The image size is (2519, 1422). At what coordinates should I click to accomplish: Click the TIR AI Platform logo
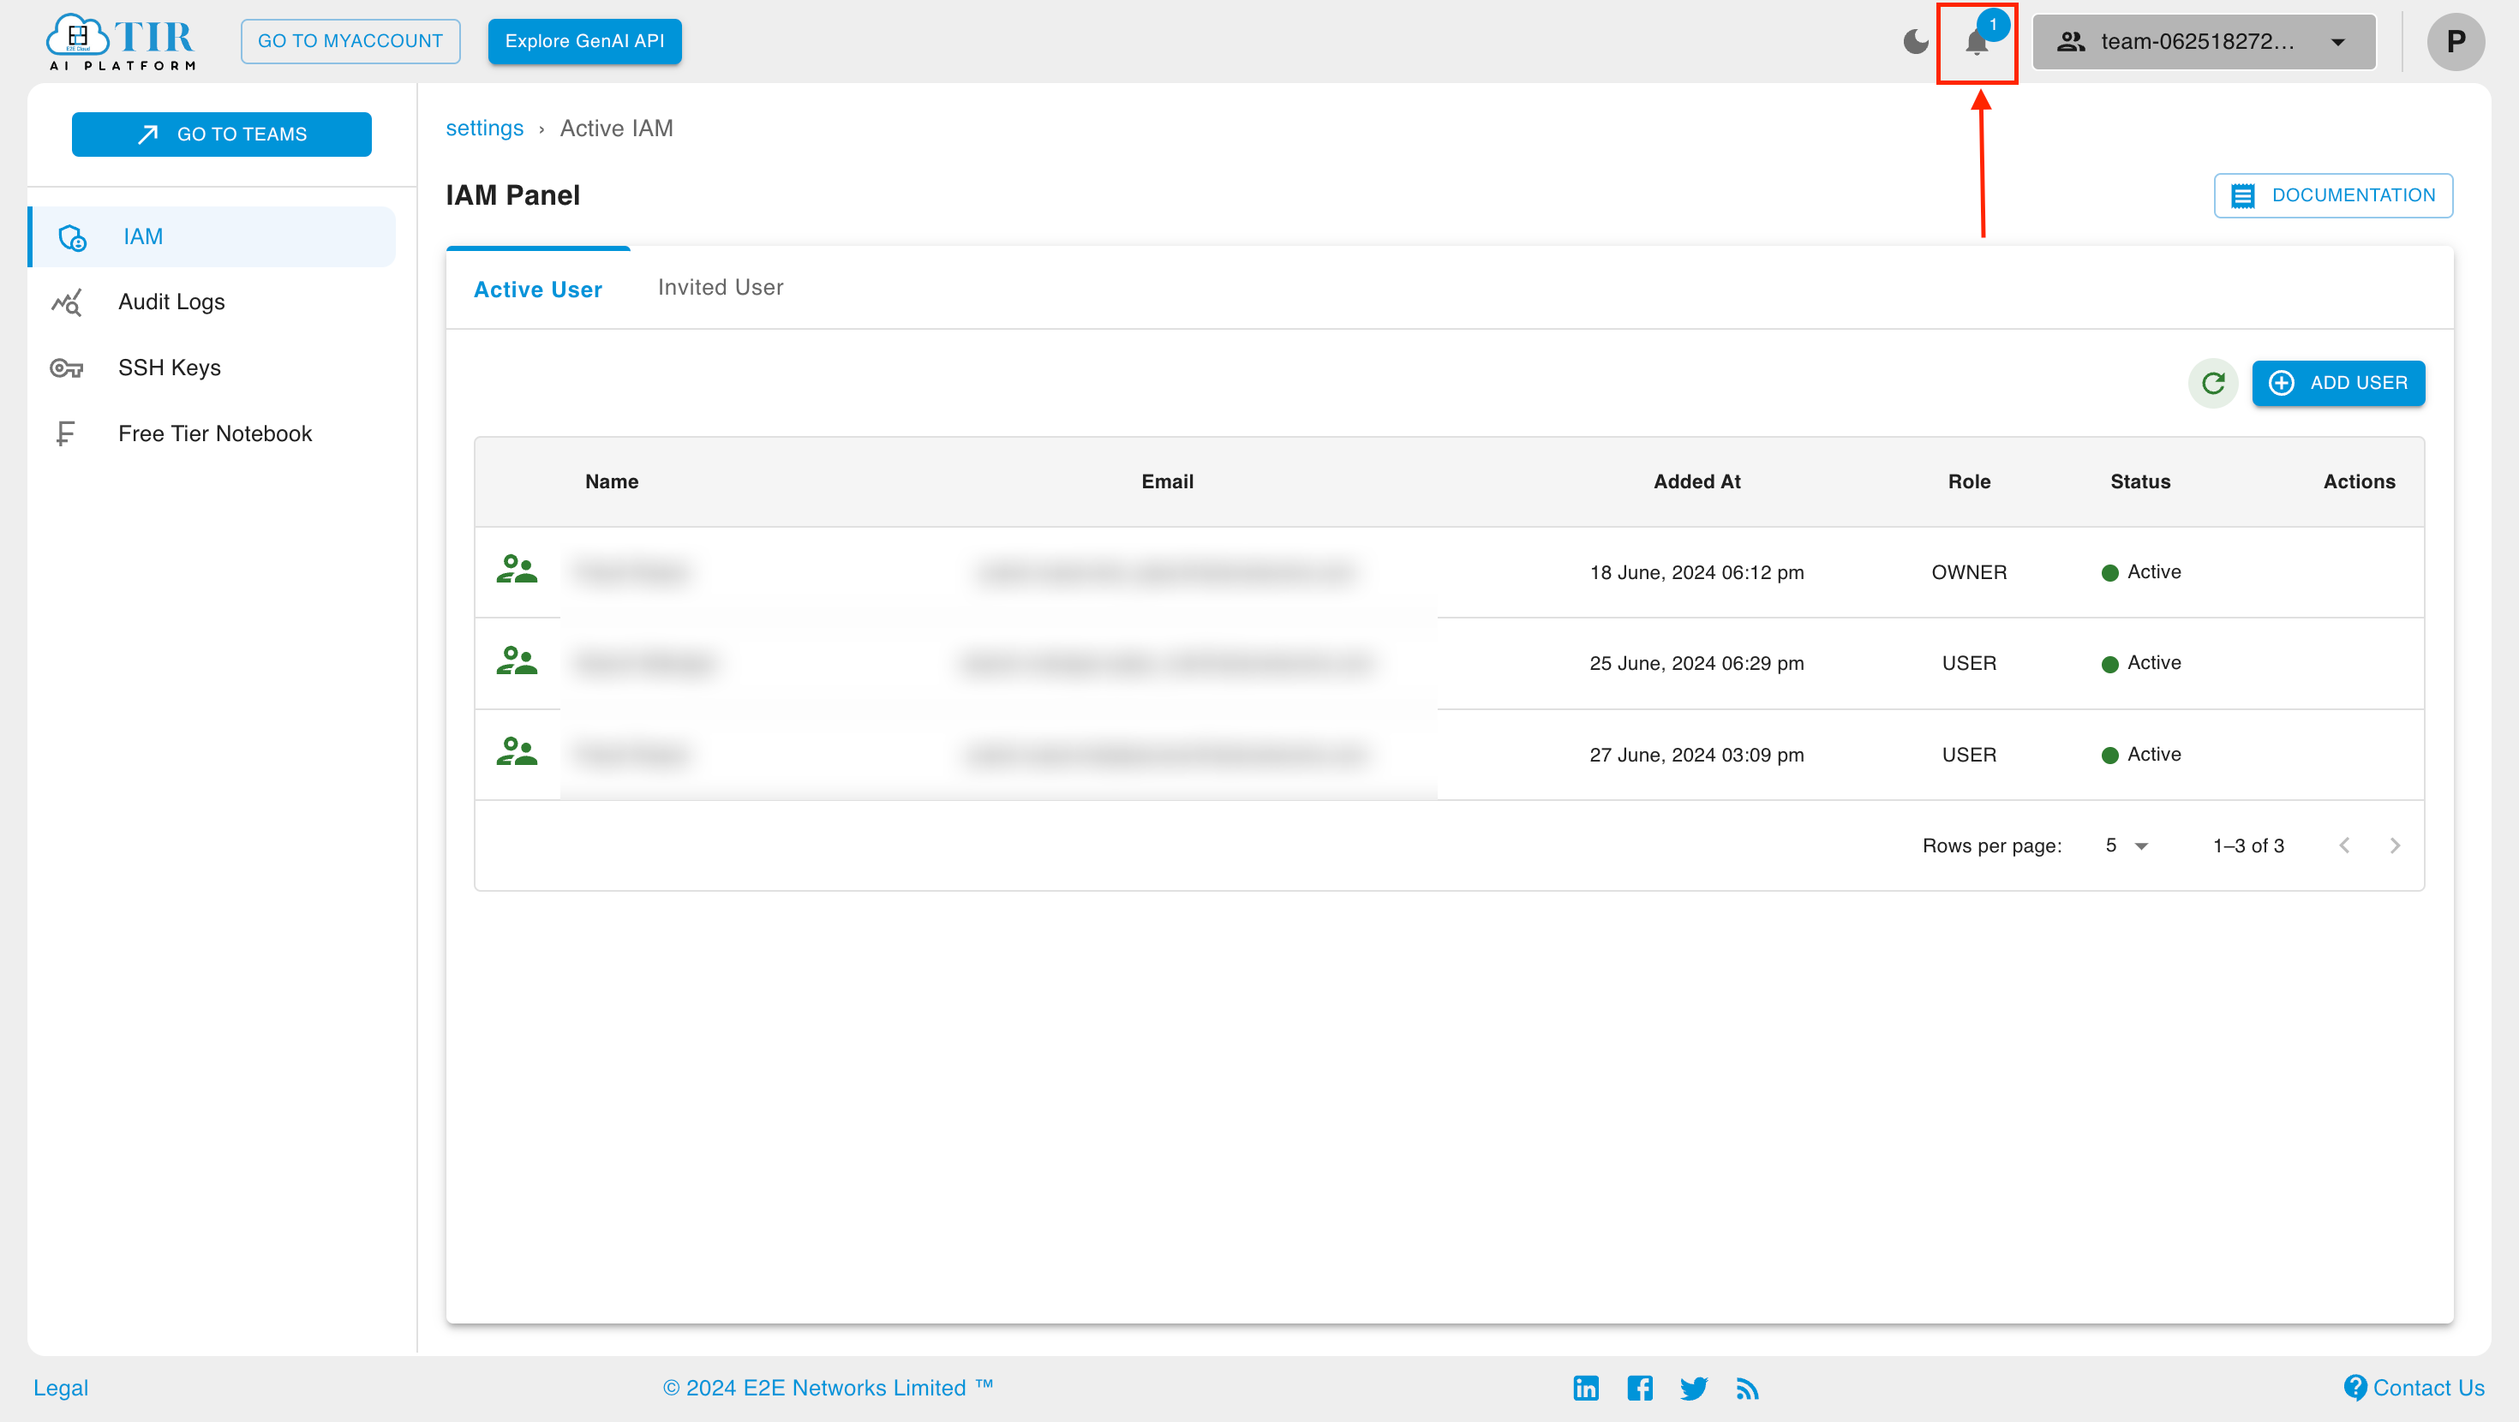point(122,41)
